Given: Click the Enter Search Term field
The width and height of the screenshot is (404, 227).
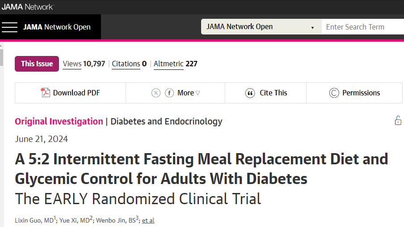Looking at the screenshot, I should 363,27.
